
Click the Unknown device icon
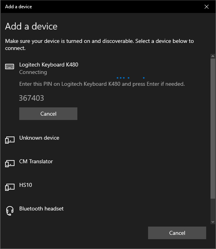click(x=10, y=140)
